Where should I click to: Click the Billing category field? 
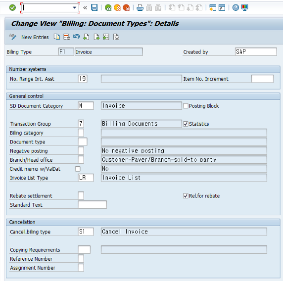coord(81,133)
